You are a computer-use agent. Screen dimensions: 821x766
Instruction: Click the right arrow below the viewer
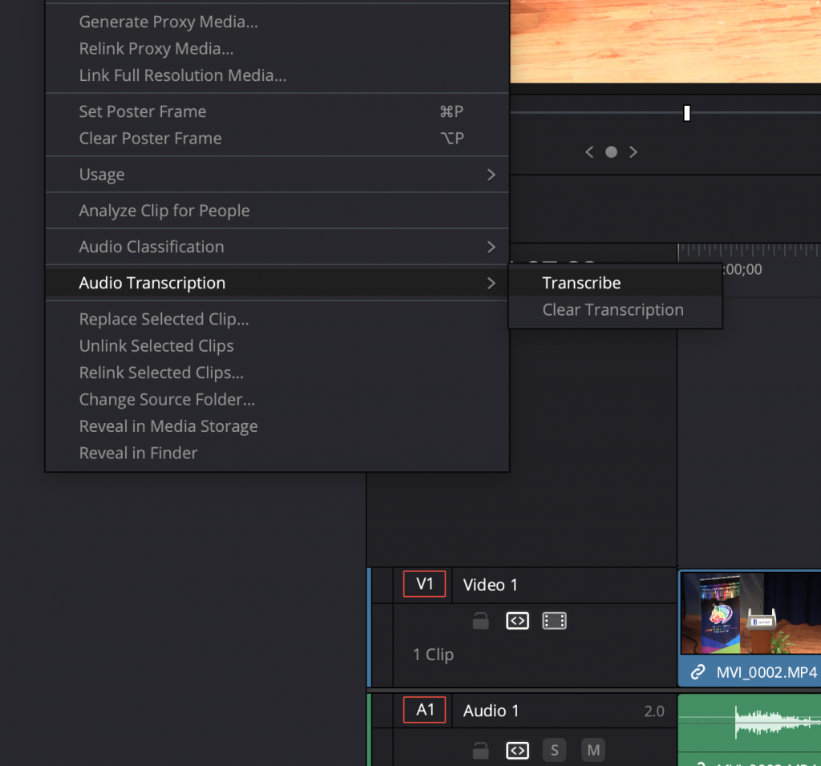[x=633, y=152]
